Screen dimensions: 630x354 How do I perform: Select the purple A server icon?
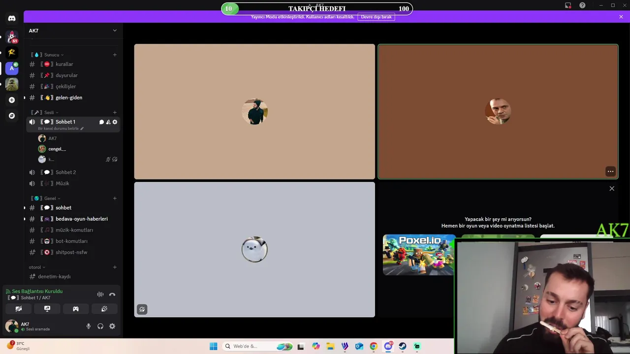(12, 68)
